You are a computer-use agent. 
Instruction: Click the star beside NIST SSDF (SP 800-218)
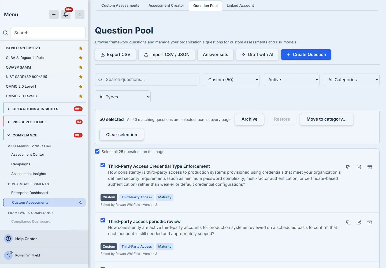(x=81, y=77)
